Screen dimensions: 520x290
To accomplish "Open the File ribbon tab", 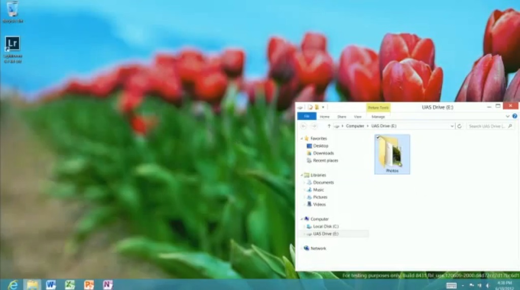I will [307, 116].
